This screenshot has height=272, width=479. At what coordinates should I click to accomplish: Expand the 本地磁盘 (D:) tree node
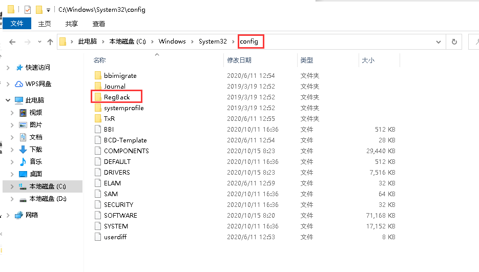pos(12,199)
